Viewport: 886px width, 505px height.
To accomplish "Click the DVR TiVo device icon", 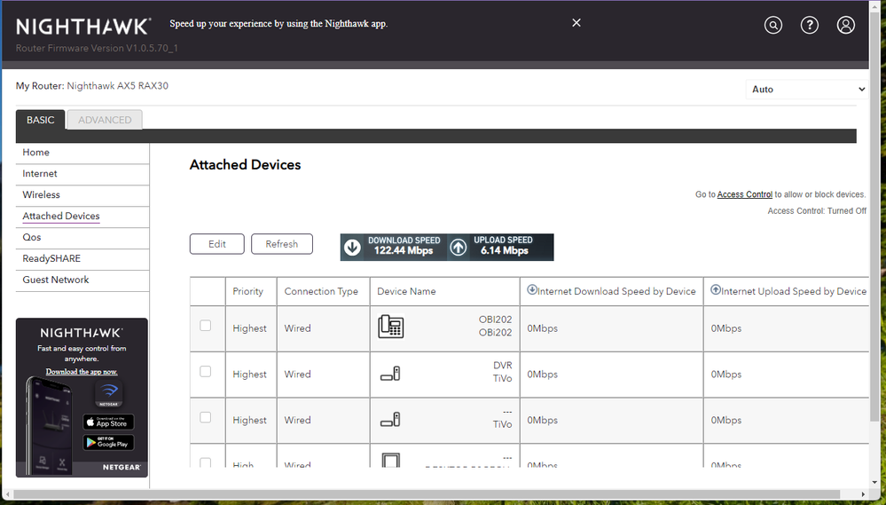I will [390, 374].
